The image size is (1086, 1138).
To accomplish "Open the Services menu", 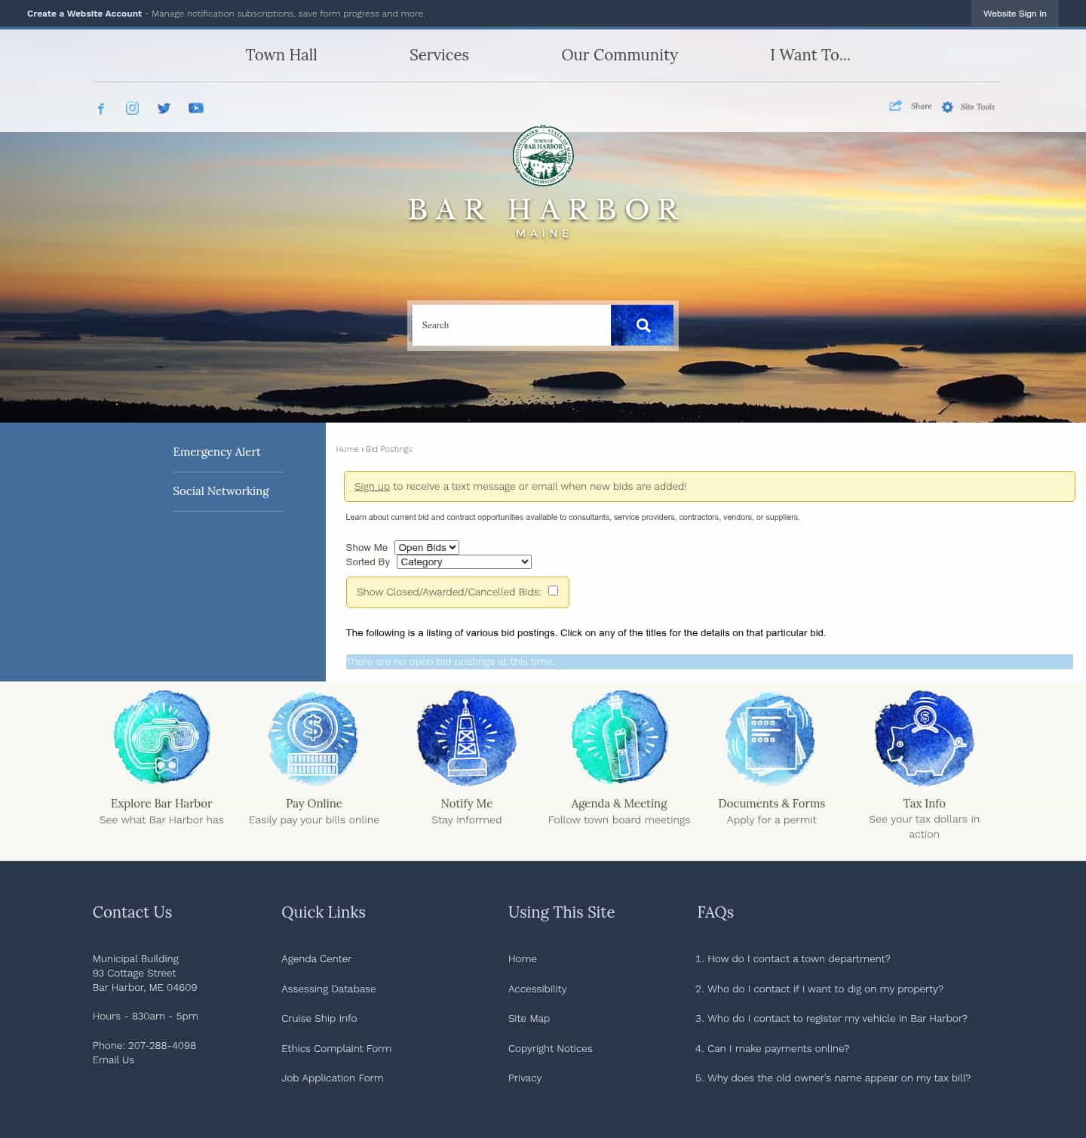I will (439, 55).
